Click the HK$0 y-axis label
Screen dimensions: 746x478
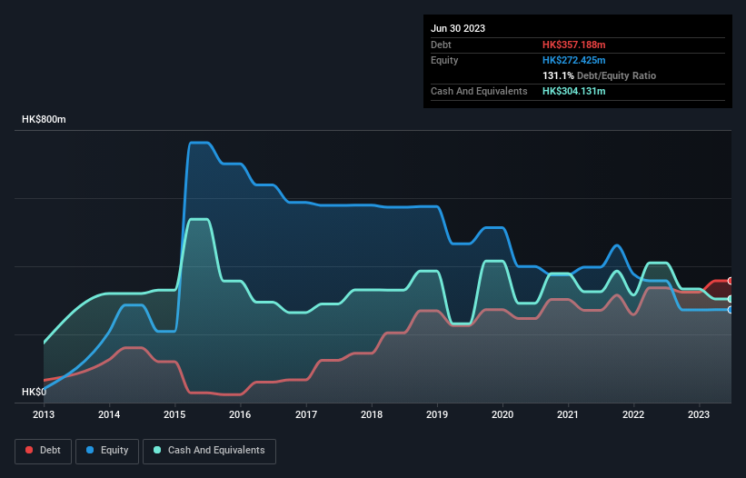click(35, 392)
